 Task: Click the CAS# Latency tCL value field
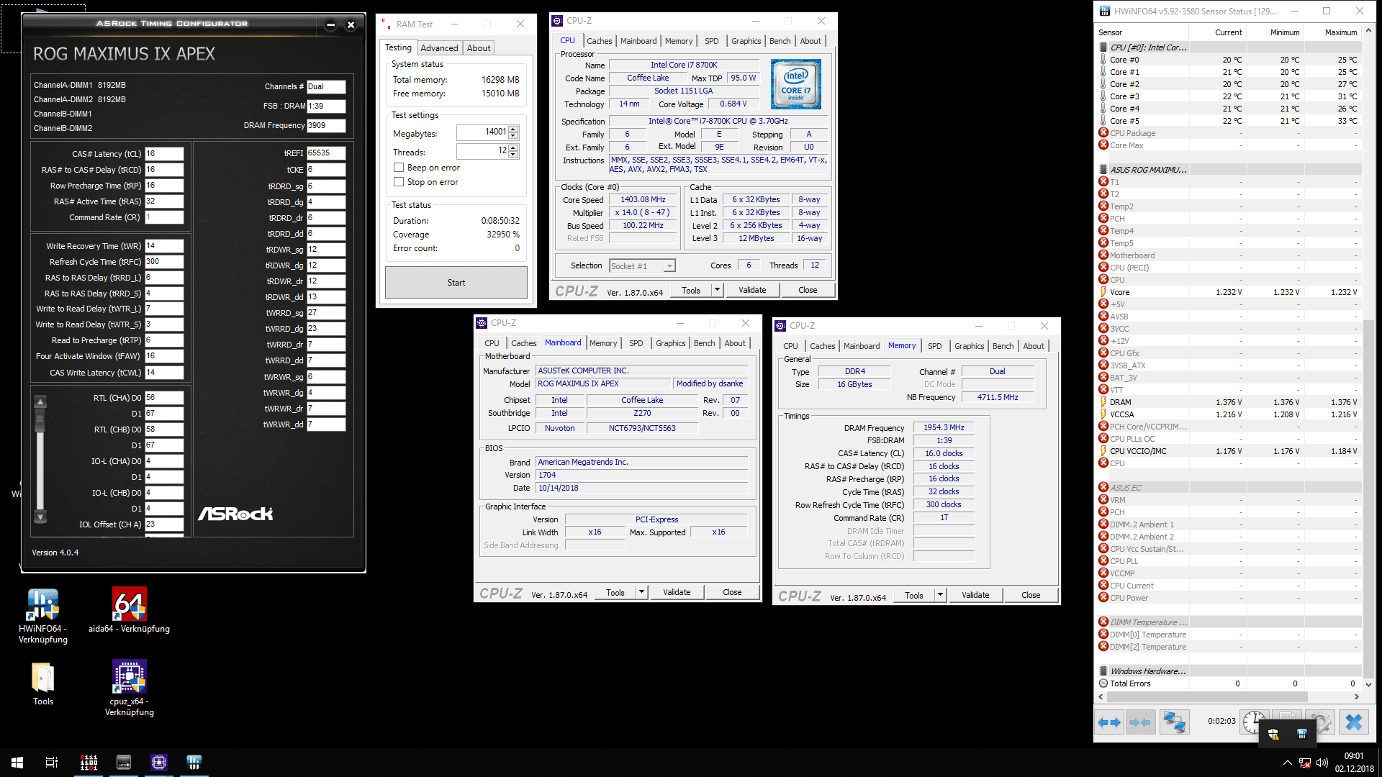(164, 154)
